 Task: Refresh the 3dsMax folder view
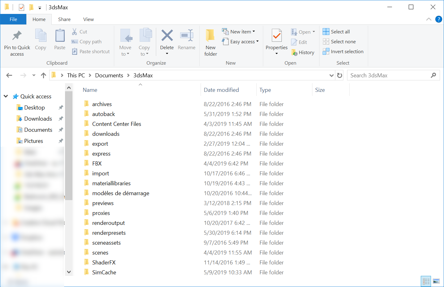pos(340,75)
